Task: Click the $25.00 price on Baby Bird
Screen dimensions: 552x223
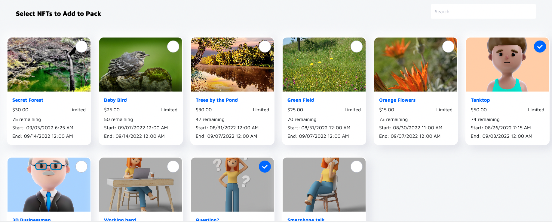Action: pyautogui.click(x=112, y=110)
